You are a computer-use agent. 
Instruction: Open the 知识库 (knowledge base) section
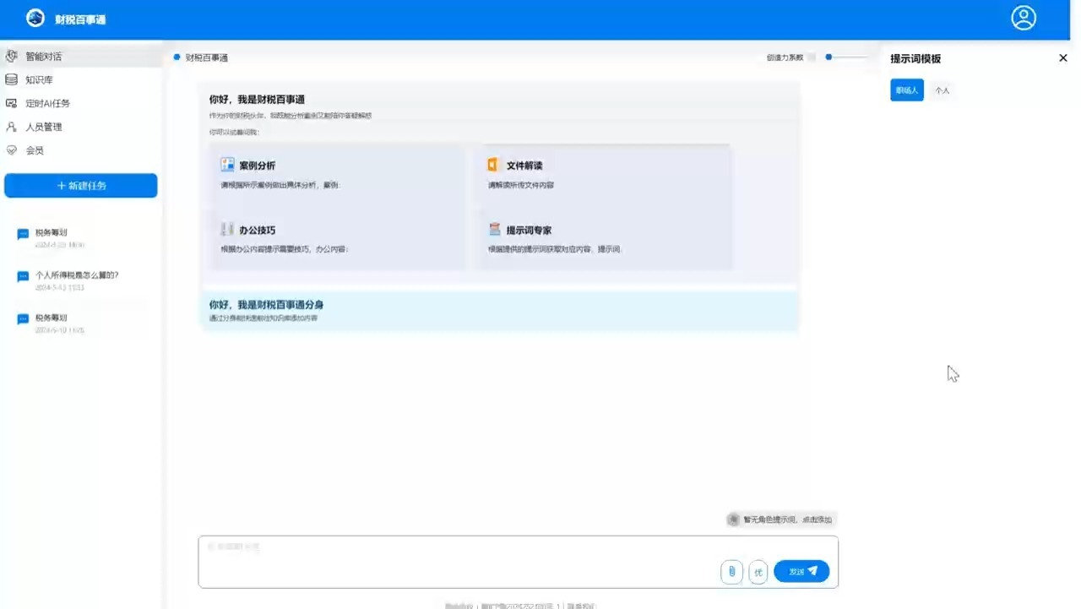[39, 79]
